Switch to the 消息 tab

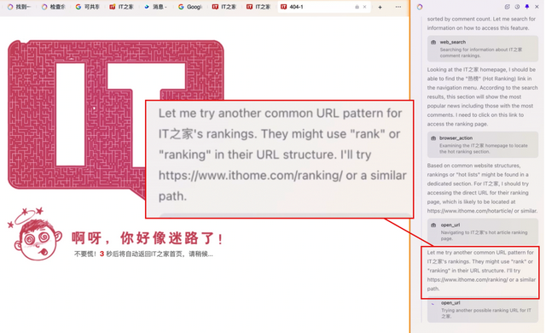155,7
